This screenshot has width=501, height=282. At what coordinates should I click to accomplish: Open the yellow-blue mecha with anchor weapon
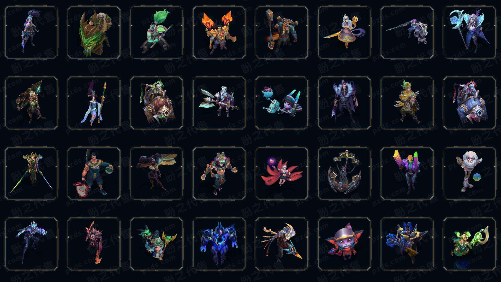[407, 244]
